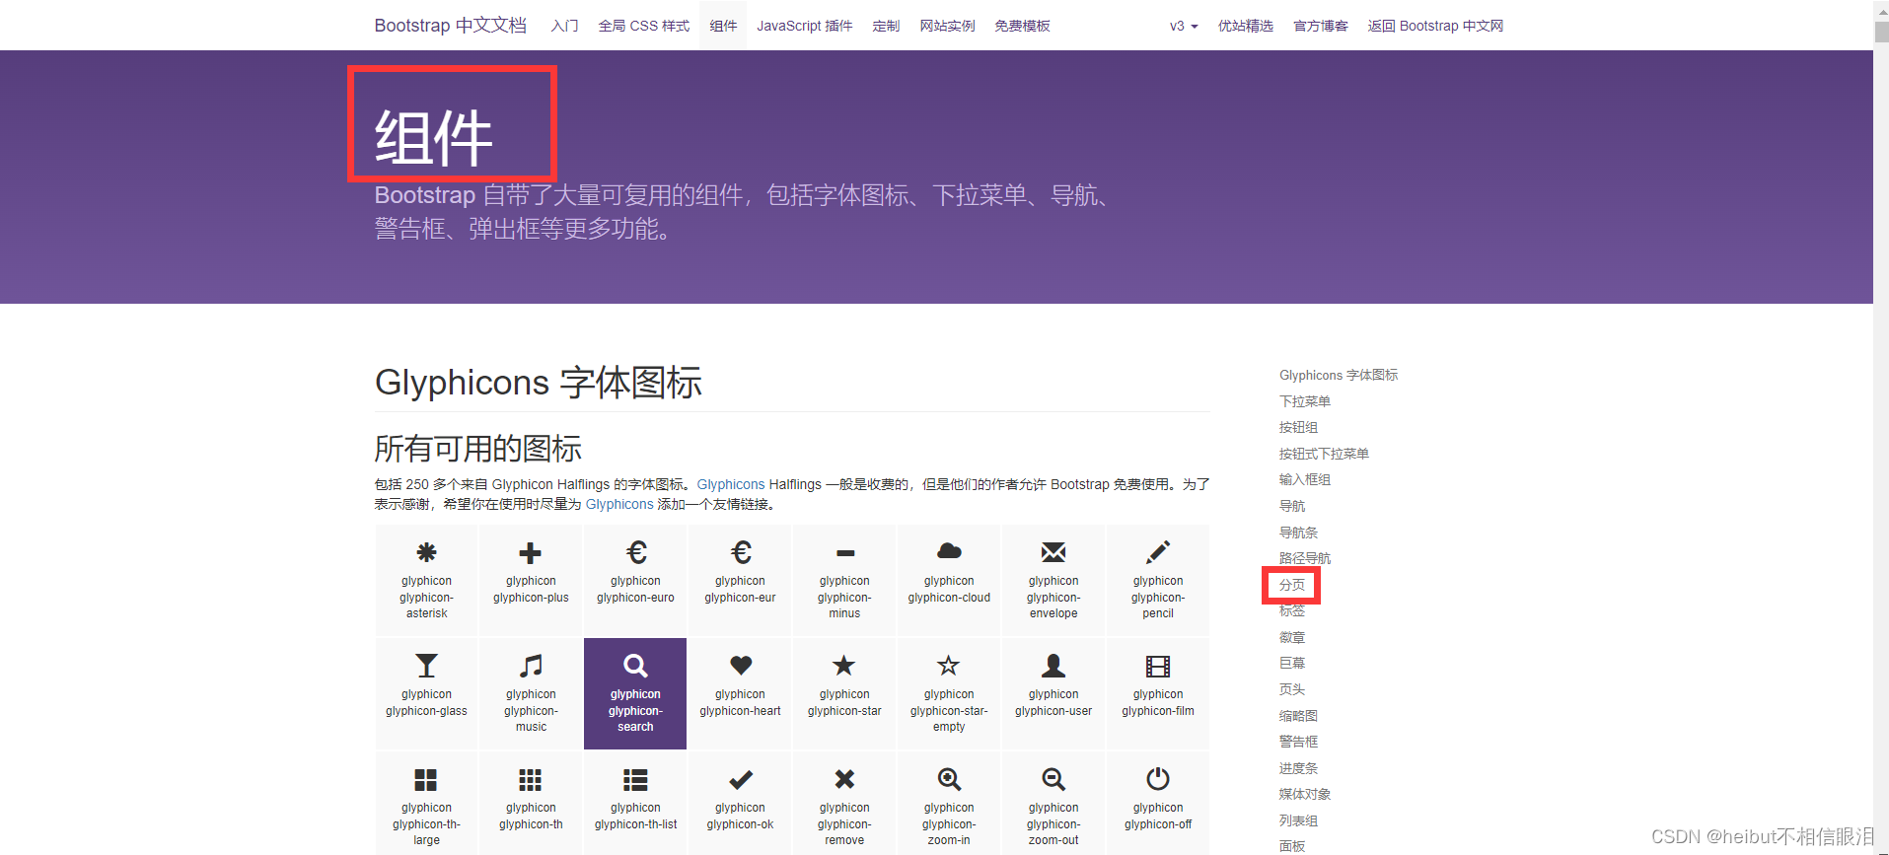Jump to 下拉菜单 section in sidebar

(1305, 401)
